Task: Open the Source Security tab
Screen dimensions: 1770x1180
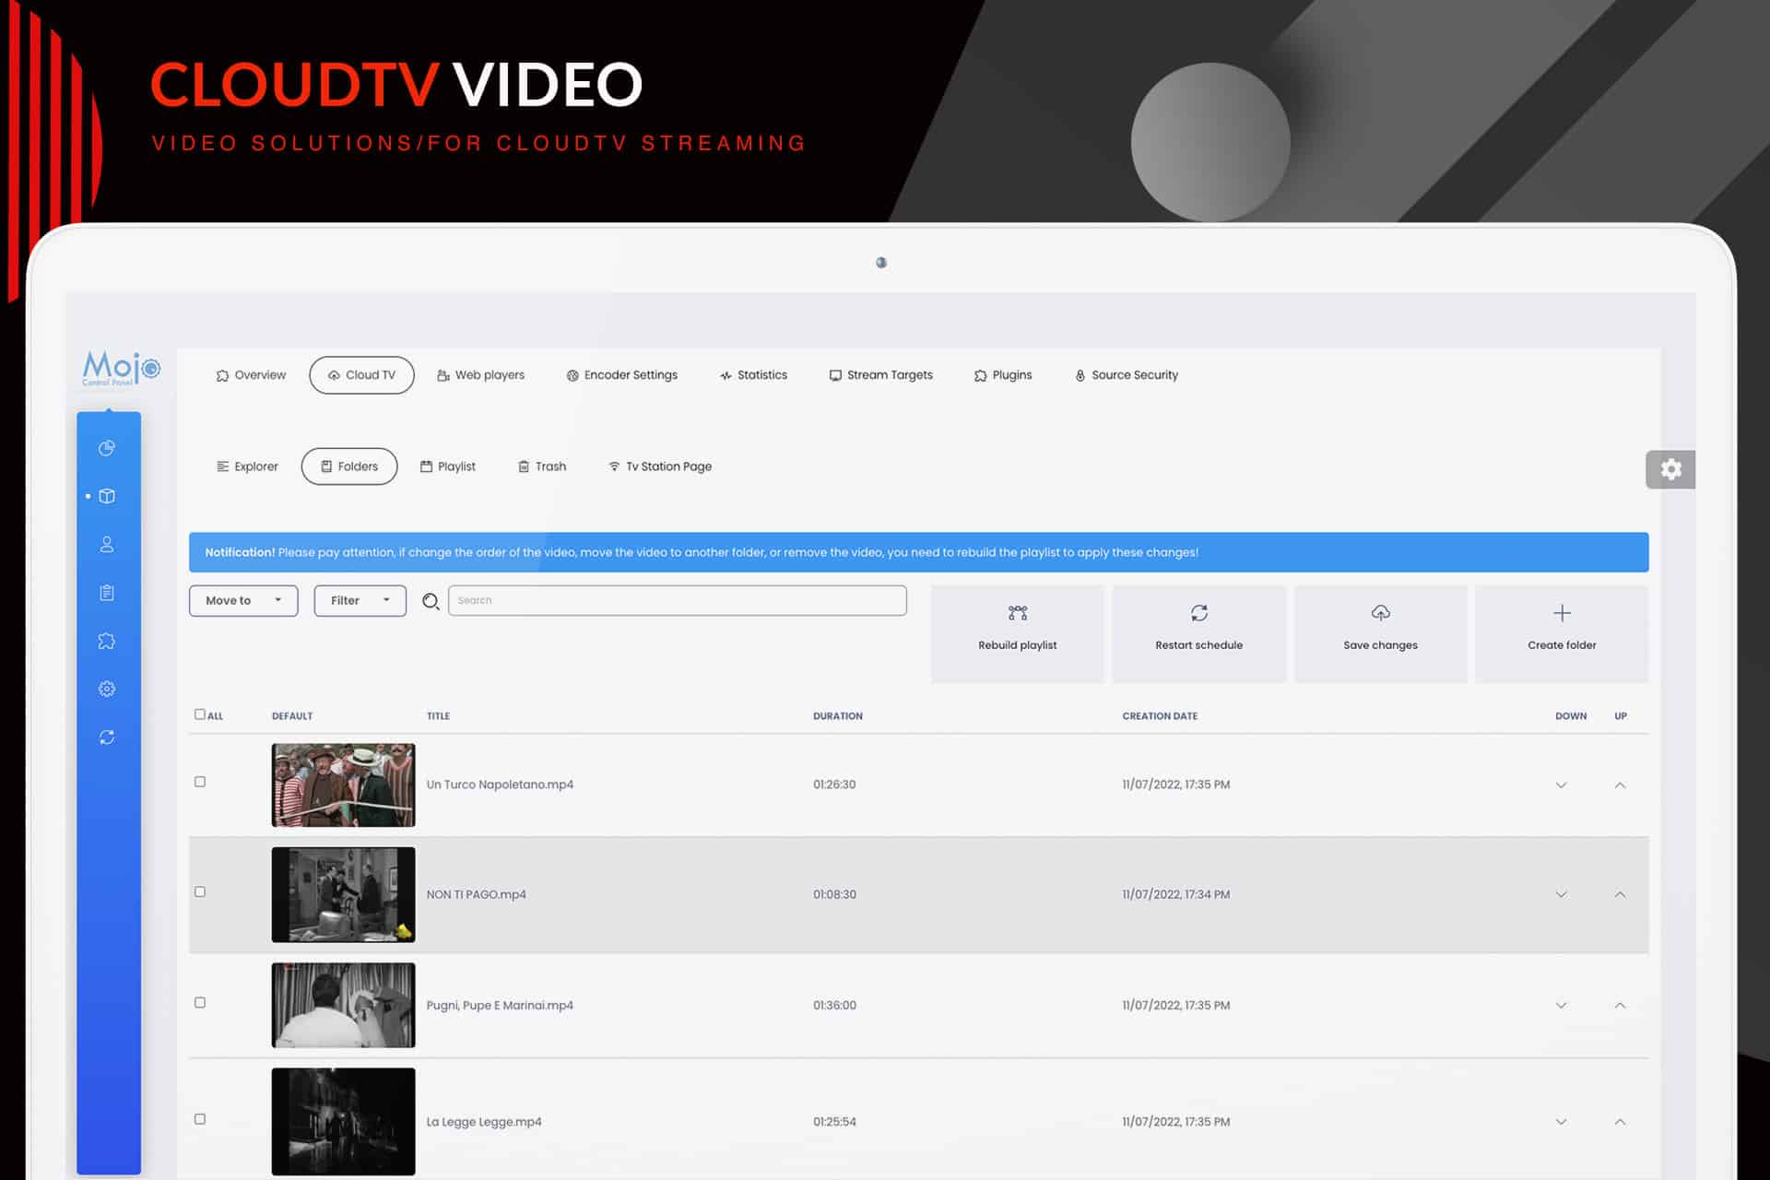Action: (x=1126, y=375)
